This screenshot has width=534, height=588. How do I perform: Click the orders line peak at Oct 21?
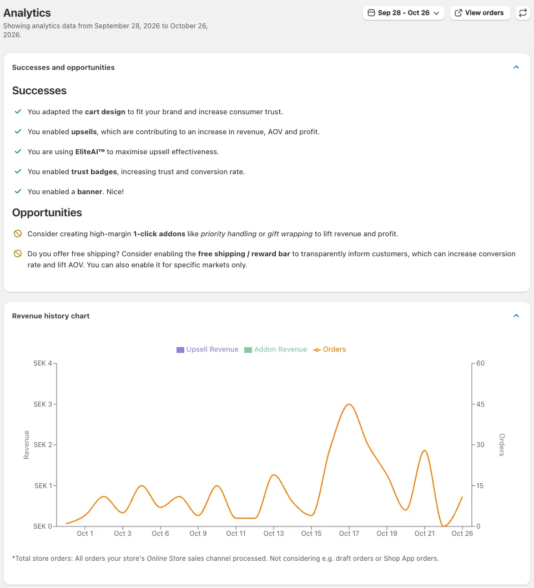pos(425,450)
